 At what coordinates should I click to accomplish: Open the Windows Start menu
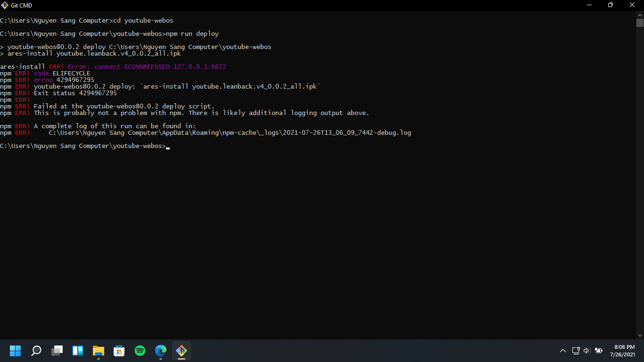tap(16, 351)
